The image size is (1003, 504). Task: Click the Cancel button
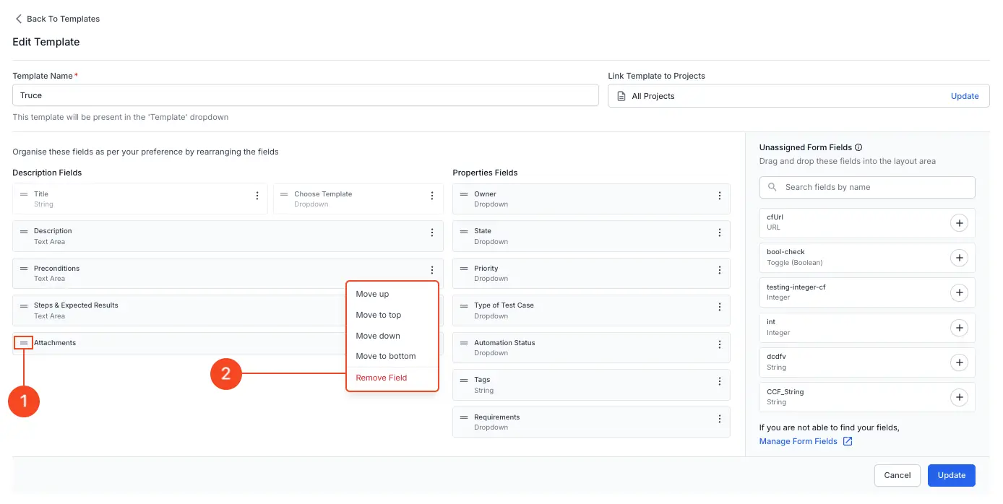click(x=897, y=475)
